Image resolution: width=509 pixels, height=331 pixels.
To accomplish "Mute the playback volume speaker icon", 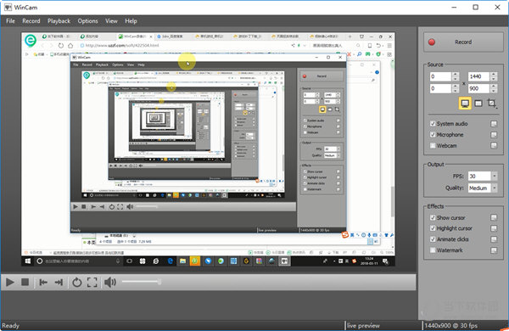I will [110, 283].
